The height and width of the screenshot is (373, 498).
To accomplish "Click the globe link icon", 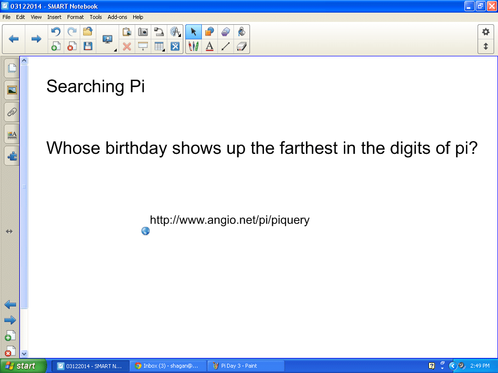I will [145, 231].
